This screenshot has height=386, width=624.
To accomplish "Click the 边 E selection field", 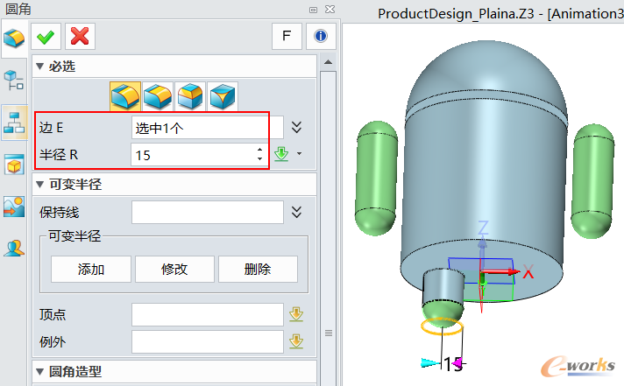I will (x=208, y=128).
